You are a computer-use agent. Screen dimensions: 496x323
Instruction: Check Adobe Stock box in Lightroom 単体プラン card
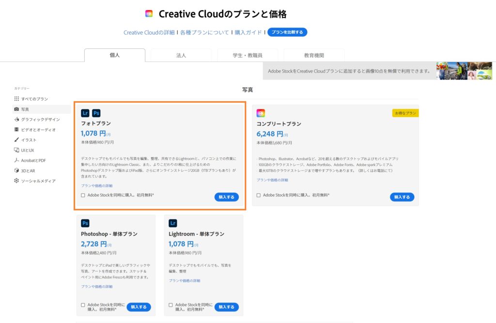(x=170, y=305)
